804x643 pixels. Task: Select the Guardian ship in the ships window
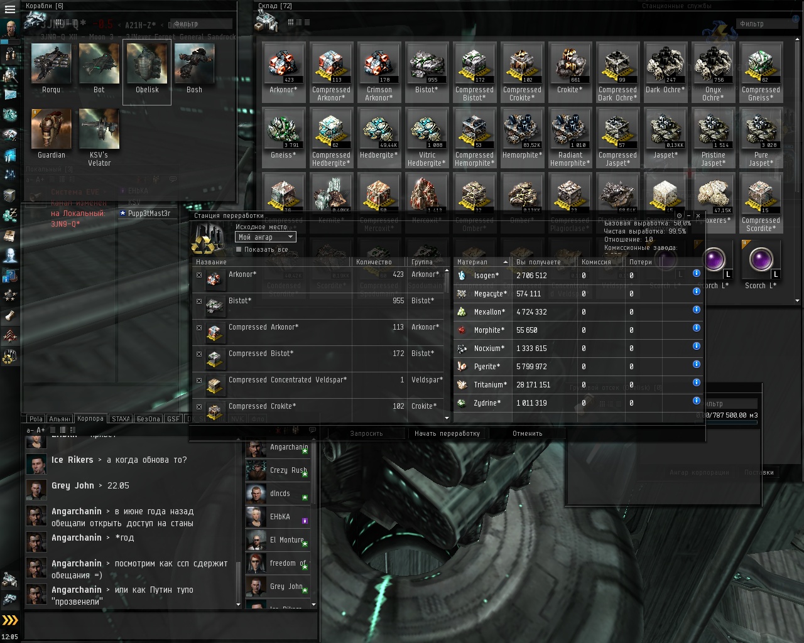click(52, 134)
